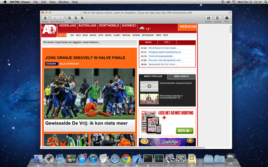This screenshot has width=268, height=167.
Task: Click the main football celebration photo
Action: pos(89,94)
